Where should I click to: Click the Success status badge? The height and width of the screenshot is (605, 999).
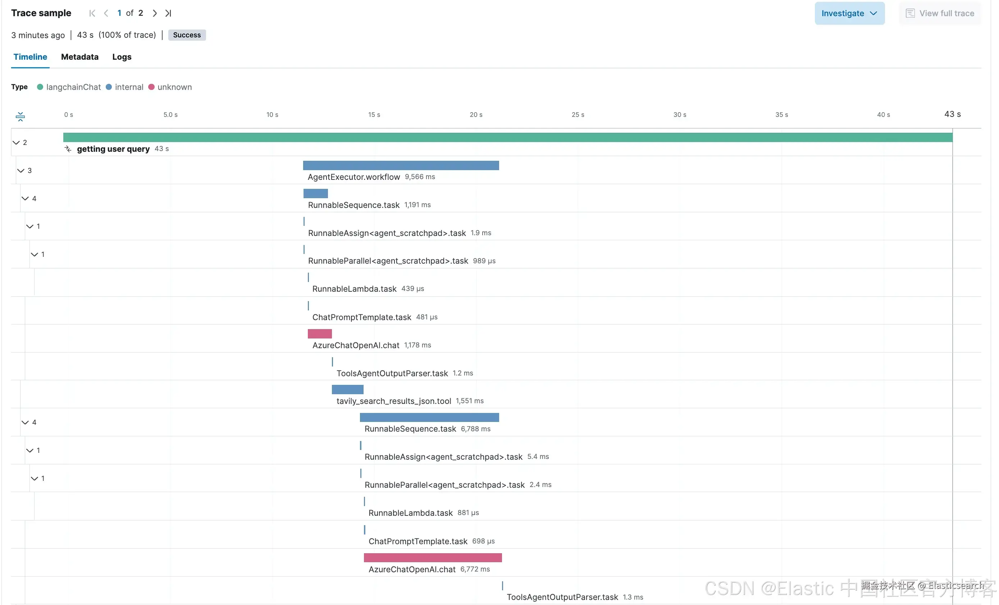[187, 35]
